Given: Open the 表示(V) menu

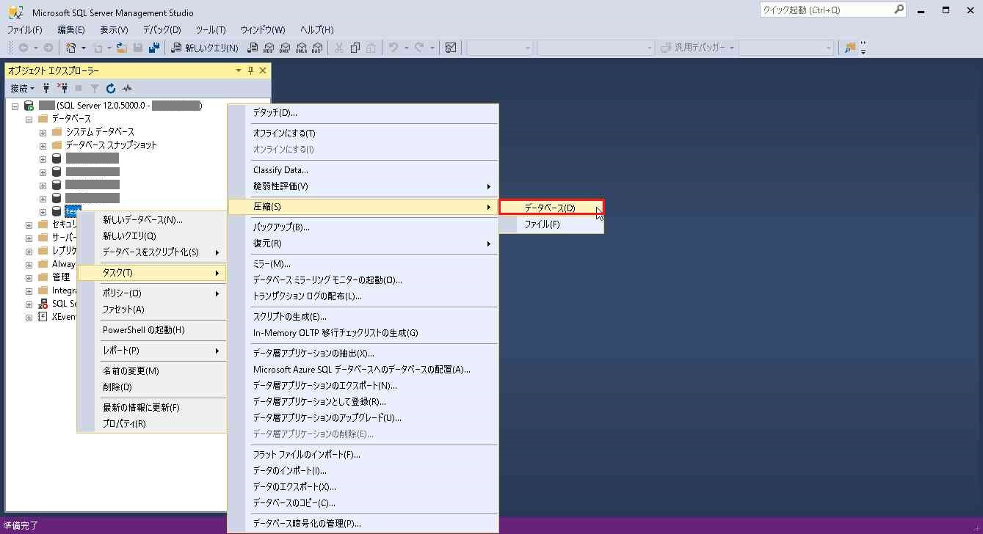Looking at the screenshot, I should (x=114, y=29).
